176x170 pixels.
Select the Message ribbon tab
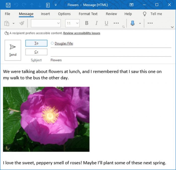click(26, 14)
